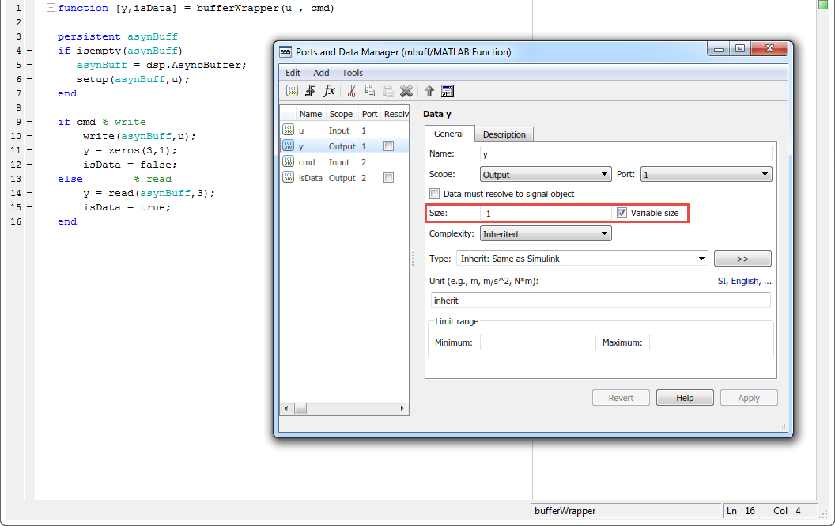Viewport: 835px width, 526px height.
Task: Click the Paste toolbar icon
Action: (387, 91)
